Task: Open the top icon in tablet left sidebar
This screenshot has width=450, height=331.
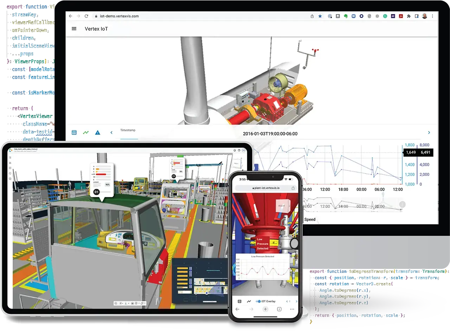Action: (10, 158)
